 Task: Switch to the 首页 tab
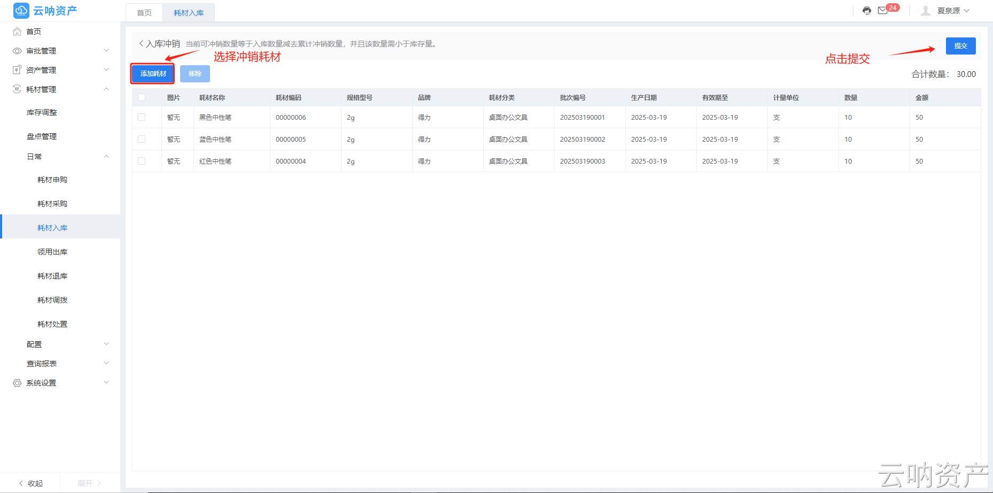click(144, 13)
